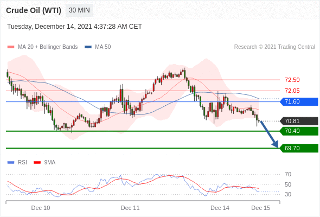This screenshot has height=217, width=320.
Task: Click the RSI 70 axis value
Action: (288, 174)
